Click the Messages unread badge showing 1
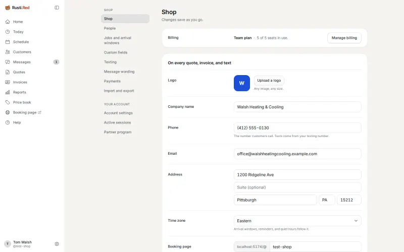The width and height of the screenshot is (404, 252). (56, 62)
